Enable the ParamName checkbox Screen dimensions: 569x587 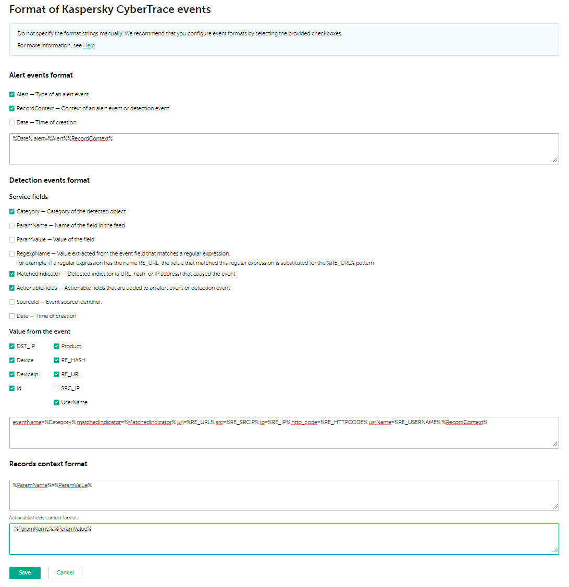(12, 226)
